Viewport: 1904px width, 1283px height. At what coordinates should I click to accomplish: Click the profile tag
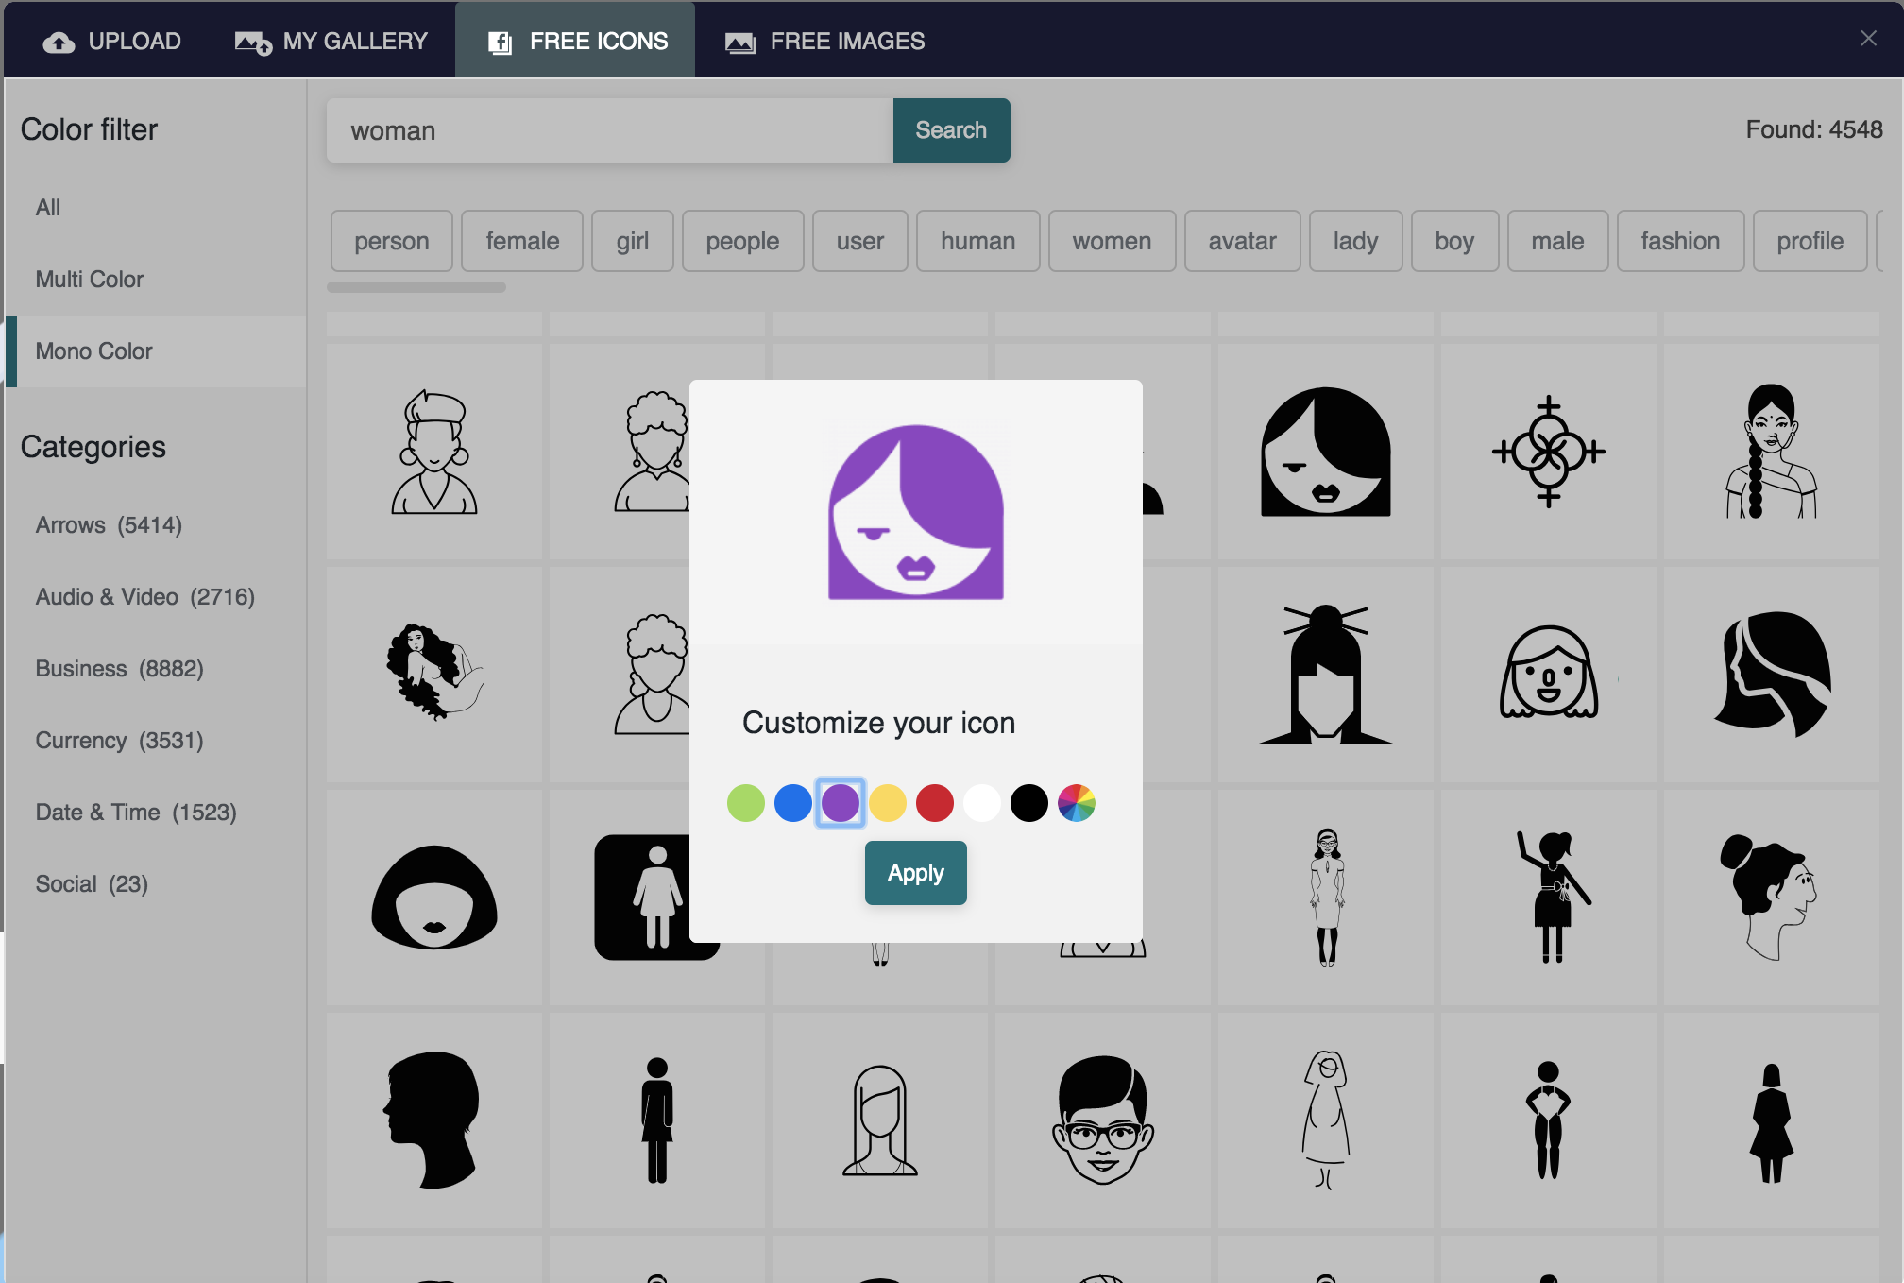click(x=1810, y=241)
